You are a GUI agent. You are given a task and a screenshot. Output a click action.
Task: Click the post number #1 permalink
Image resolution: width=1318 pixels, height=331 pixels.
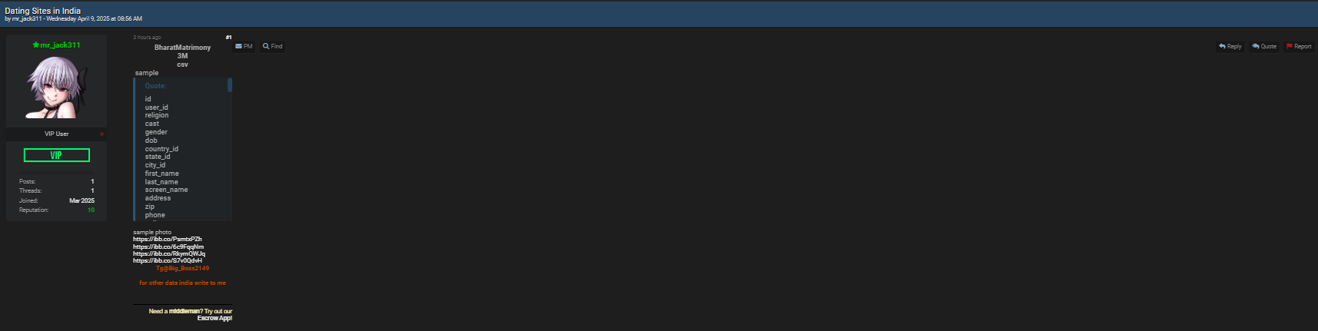(228, 37)
